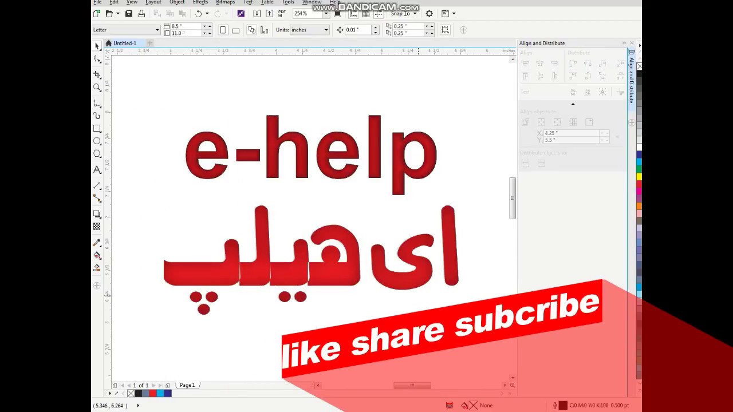733x412 pixels.
Task: Select the Interactive Fill tool
Action: 97,255
